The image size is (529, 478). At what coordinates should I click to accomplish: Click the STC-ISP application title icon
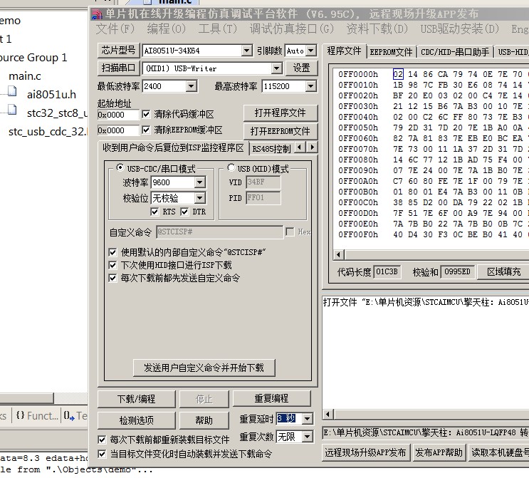point(97,14)
